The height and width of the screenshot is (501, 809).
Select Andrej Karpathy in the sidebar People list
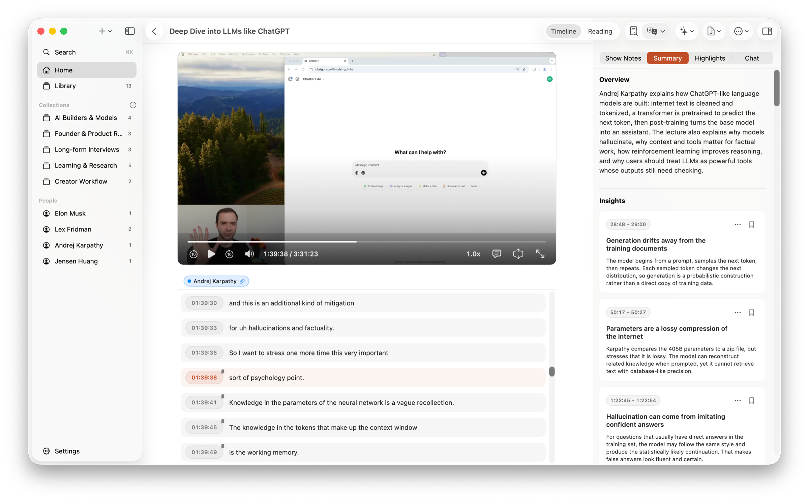point(87,245)
